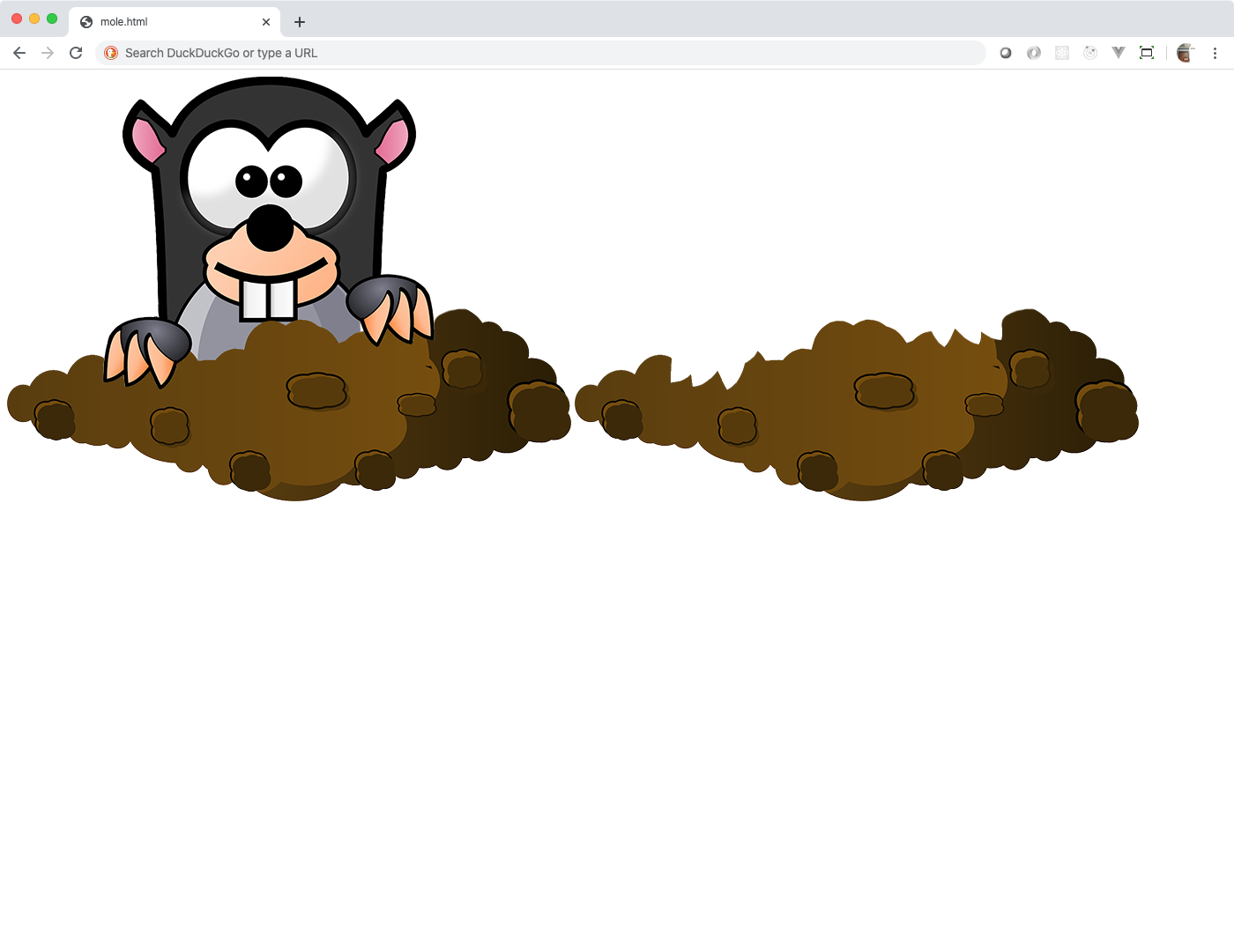Viewport: 1234px width, 947px height.
Task: Open a new browser tab
Action: (300, 22)
